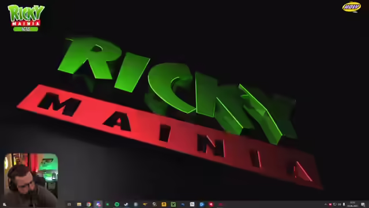Launch Google Chrome from the taskbar

pyautogui.click(x=89, y=205)
